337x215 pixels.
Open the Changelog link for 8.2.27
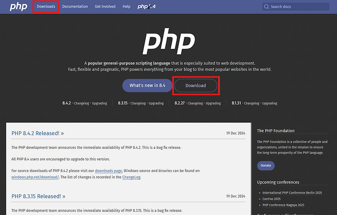[195, 103]
